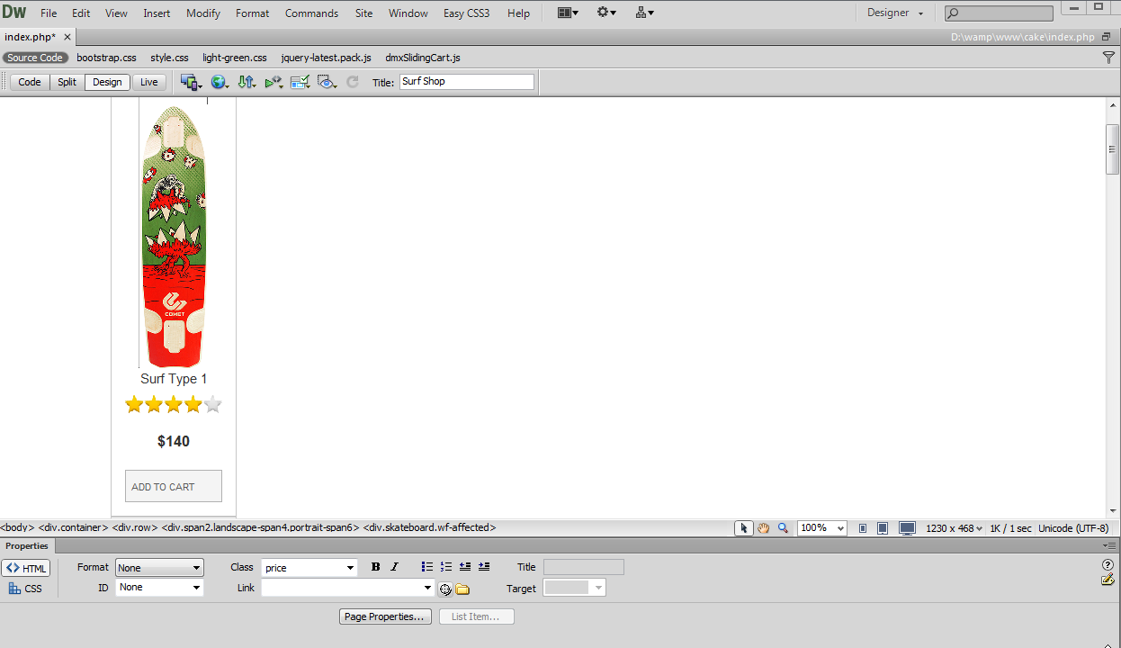Open the Site management icon menu
1121x648 pixels.
coord(645,13)
